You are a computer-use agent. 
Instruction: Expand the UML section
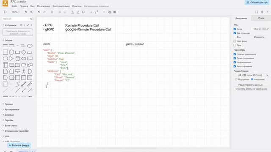point(6,136)
